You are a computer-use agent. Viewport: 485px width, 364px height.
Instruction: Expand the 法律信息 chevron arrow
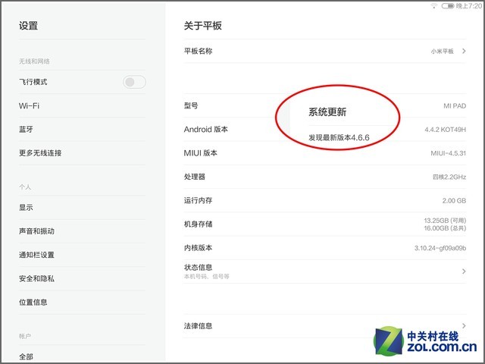tap(463, 325)
